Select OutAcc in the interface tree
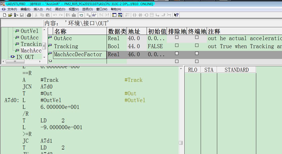The height and width of the screenshot is (154, 282). click(x=30, y=38)
